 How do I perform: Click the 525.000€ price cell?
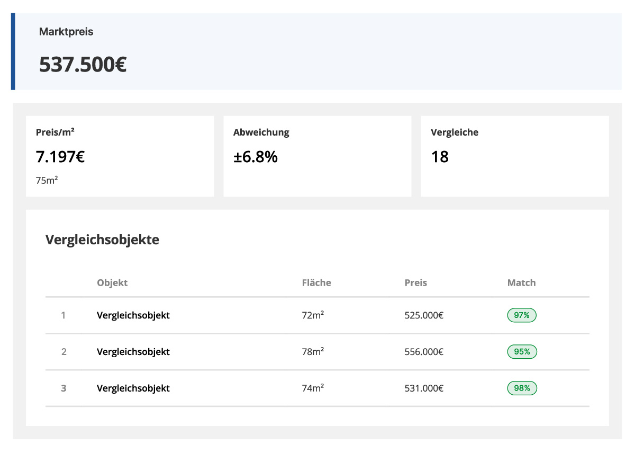(x=424, y=315)
